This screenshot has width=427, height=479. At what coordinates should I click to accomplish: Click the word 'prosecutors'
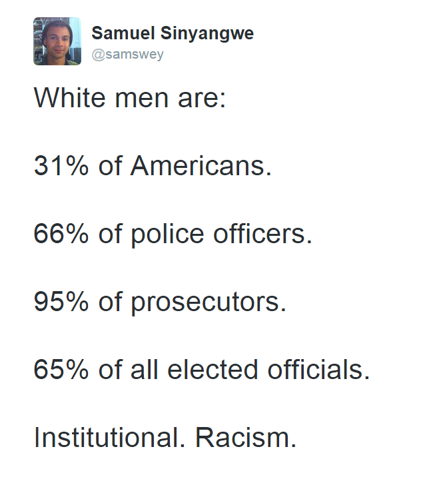click(x=205, y=303)
